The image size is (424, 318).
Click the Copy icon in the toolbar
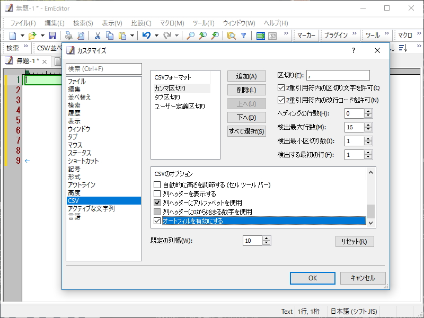click(x=110, y=36)
